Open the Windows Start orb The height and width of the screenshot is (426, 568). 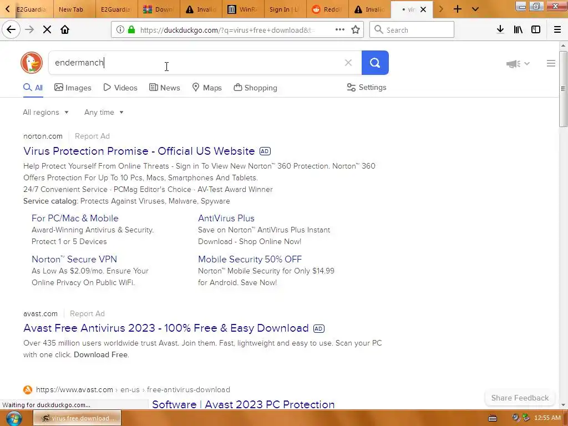(14, 418)
